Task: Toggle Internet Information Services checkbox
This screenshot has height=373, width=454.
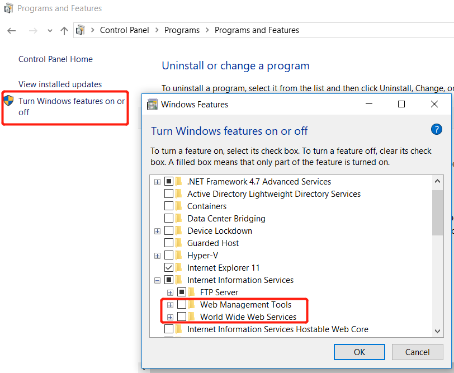Action: (169, 280)
